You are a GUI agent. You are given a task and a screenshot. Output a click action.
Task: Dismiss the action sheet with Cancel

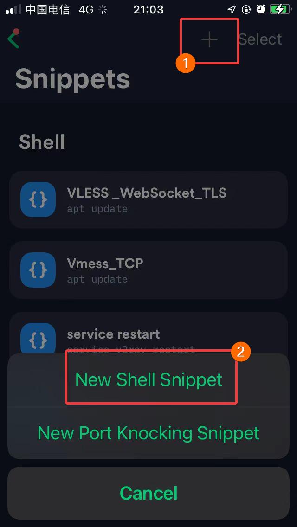tap(148, 493)
